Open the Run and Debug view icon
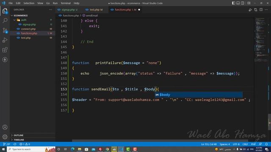This screenshot has width=271, height=152. tap(5, 40)
